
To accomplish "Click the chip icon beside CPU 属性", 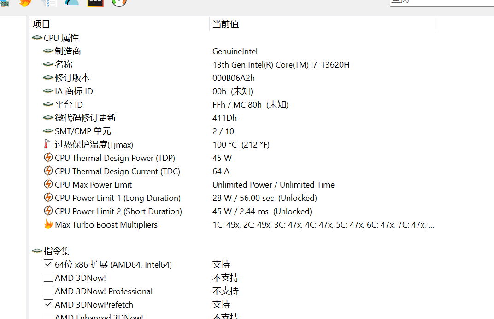I will coord(37,38).
